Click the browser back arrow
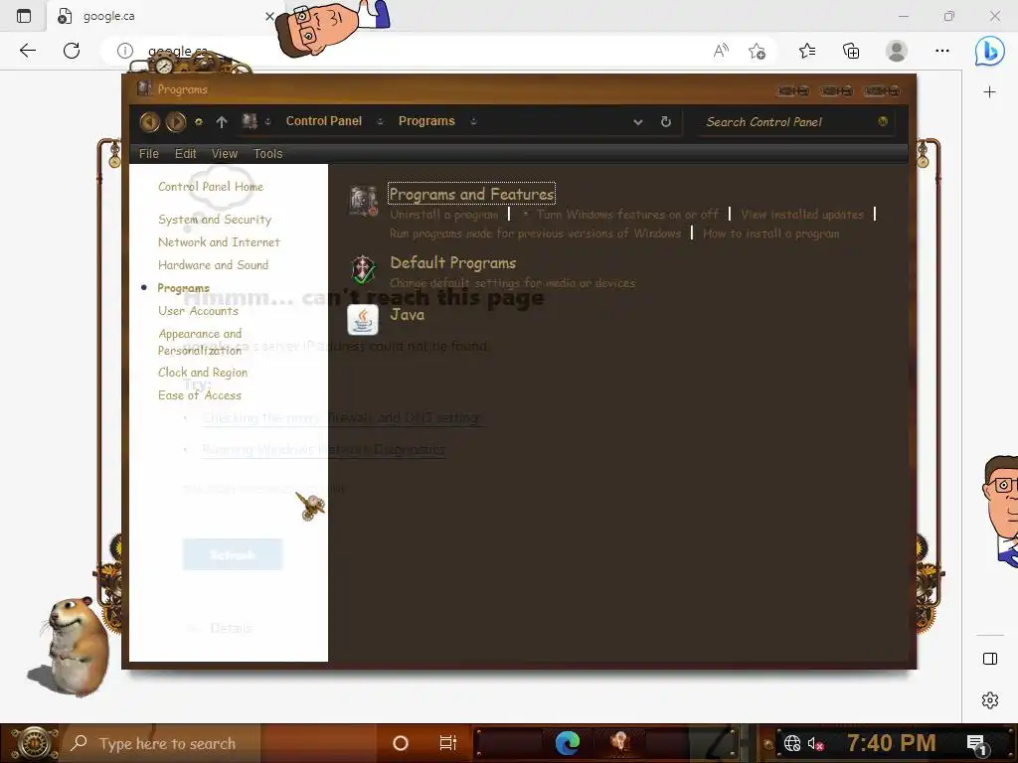Screen dimensions: 1018x763 [x=27, y=51]
